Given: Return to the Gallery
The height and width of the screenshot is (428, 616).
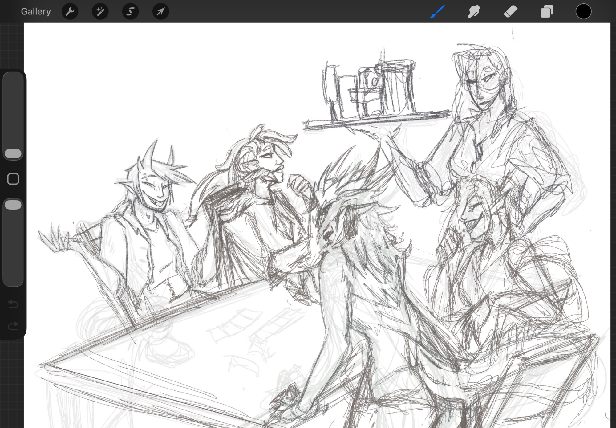Looking at the screenshot, I should coord(36,11).
